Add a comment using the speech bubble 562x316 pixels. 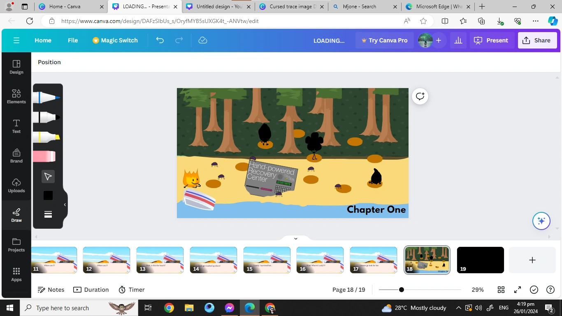coord(420,96)
